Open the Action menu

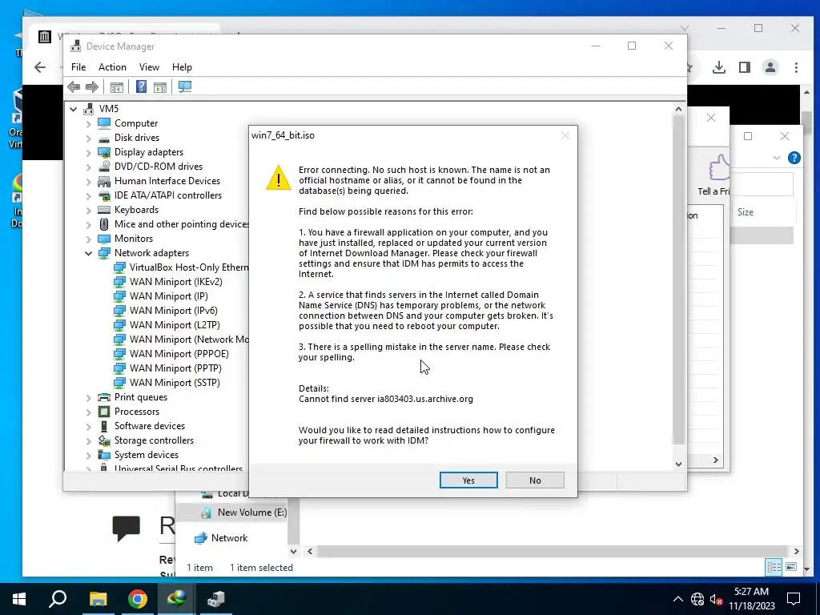pos(112,67)
